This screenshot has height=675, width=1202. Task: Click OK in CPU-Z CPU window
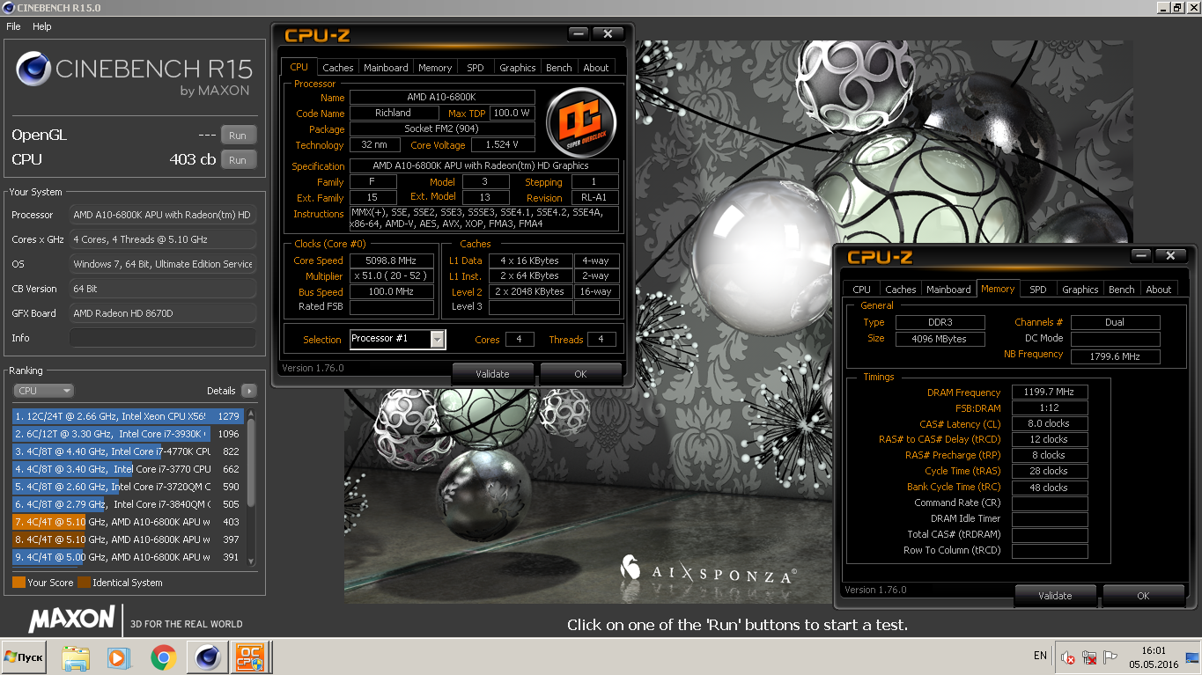click(x=580, y=374)
